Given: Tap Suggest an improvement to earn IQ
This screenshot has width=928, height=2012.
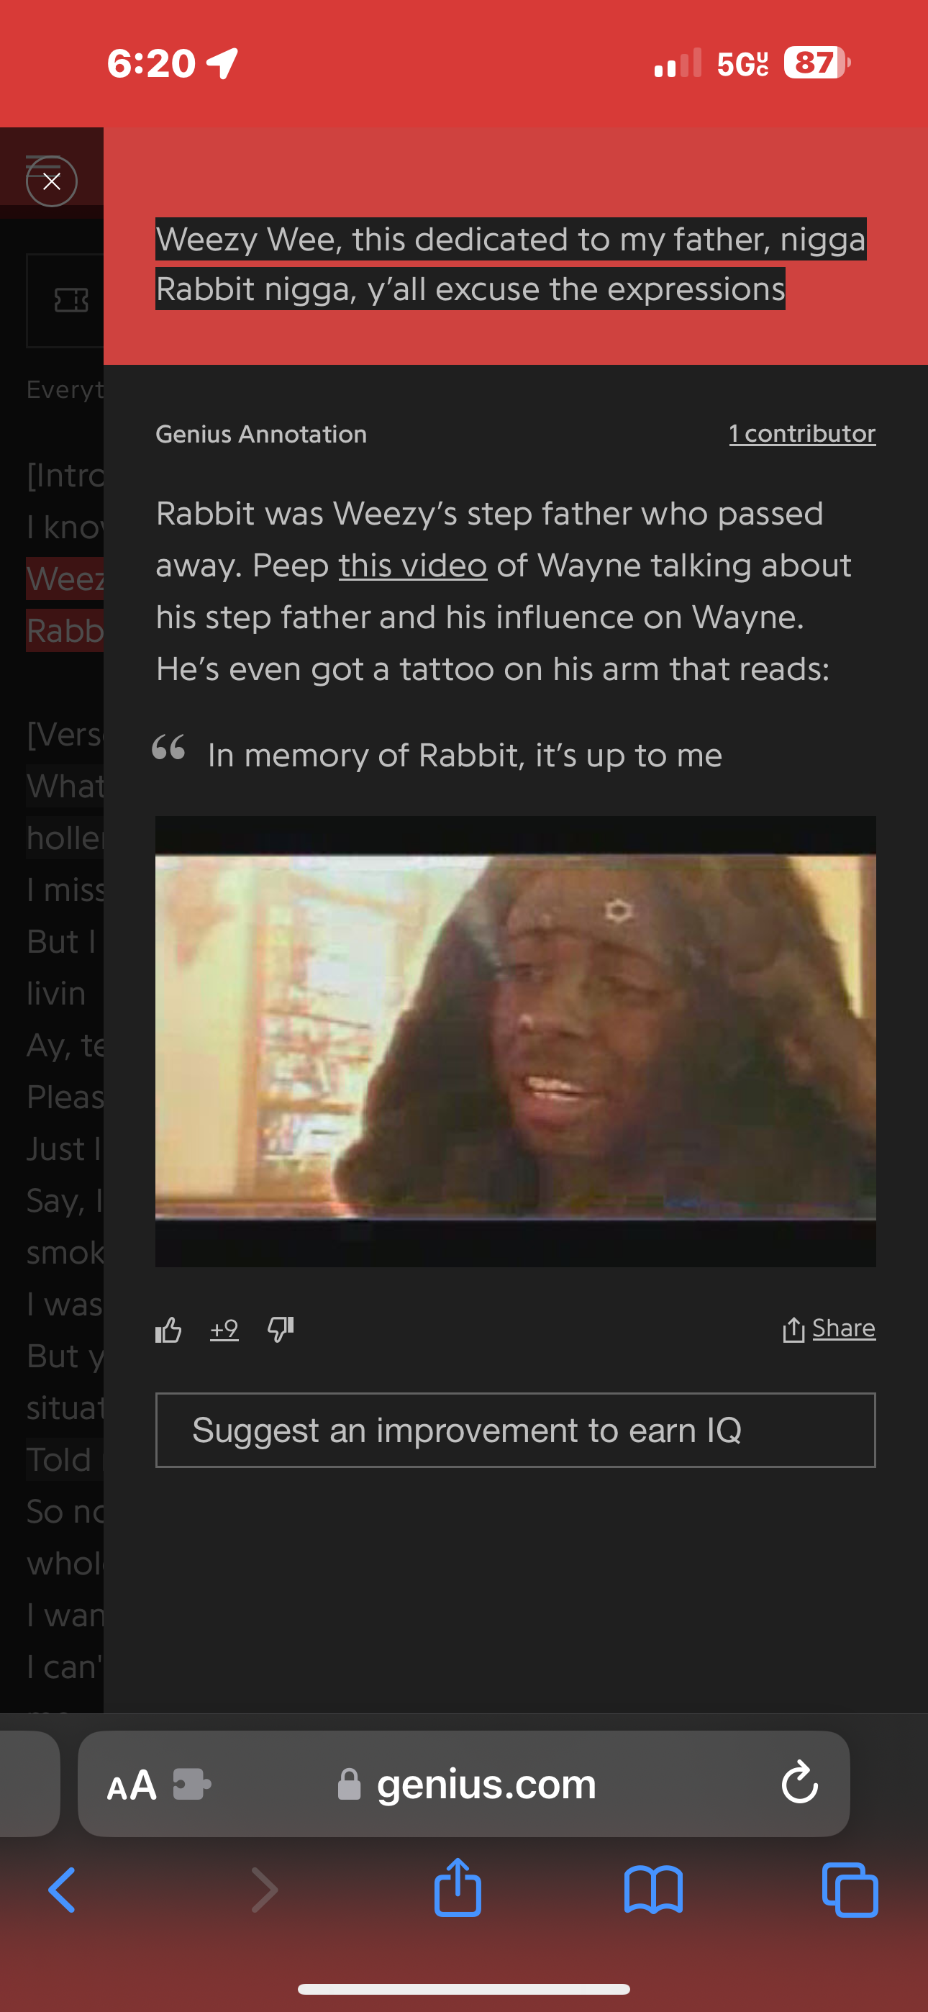Looking at the screenshot, I should [x=516, y=1430].
